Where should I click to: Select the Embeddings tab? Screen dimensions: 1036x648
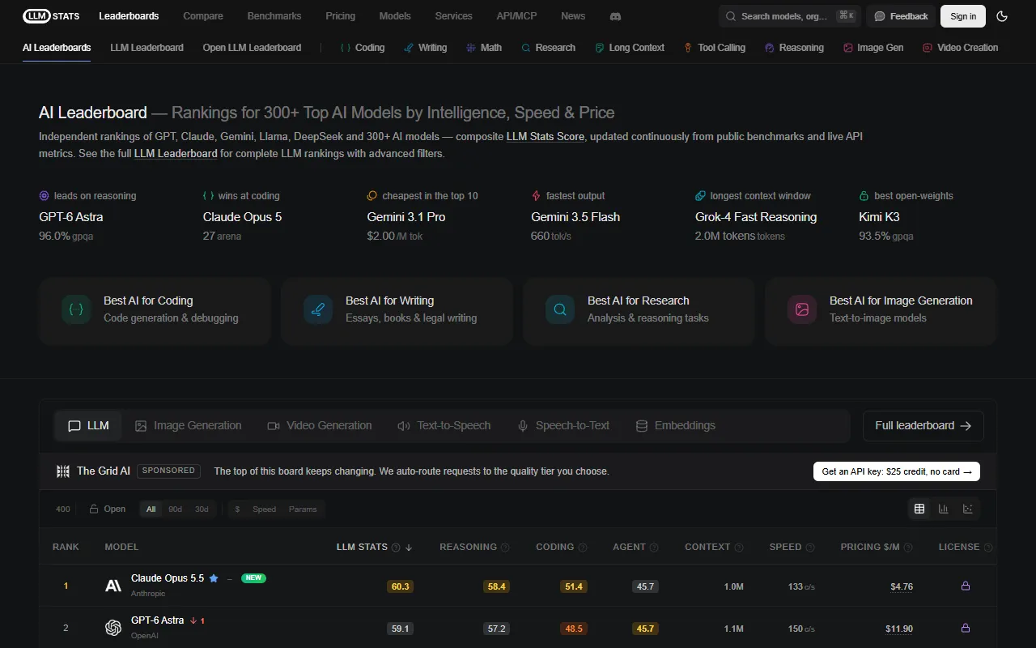pos(675,425)
